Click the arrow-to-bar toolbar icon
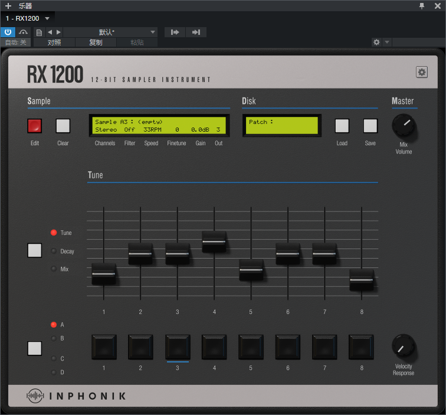Screen dimensions: 446x415 point(196,32)
